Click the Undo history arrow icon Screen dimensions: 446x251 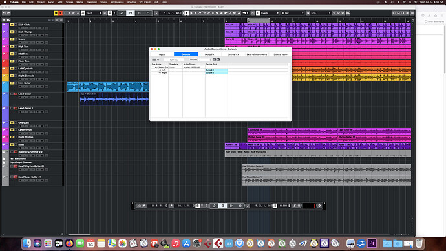(5, 13)
